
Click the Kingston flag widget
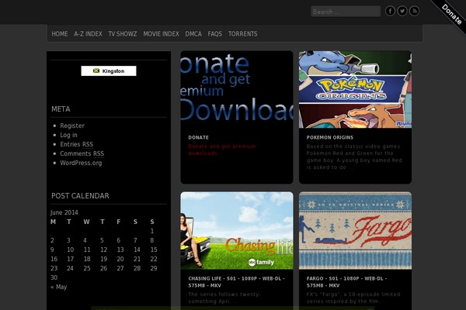pos(109,71)
